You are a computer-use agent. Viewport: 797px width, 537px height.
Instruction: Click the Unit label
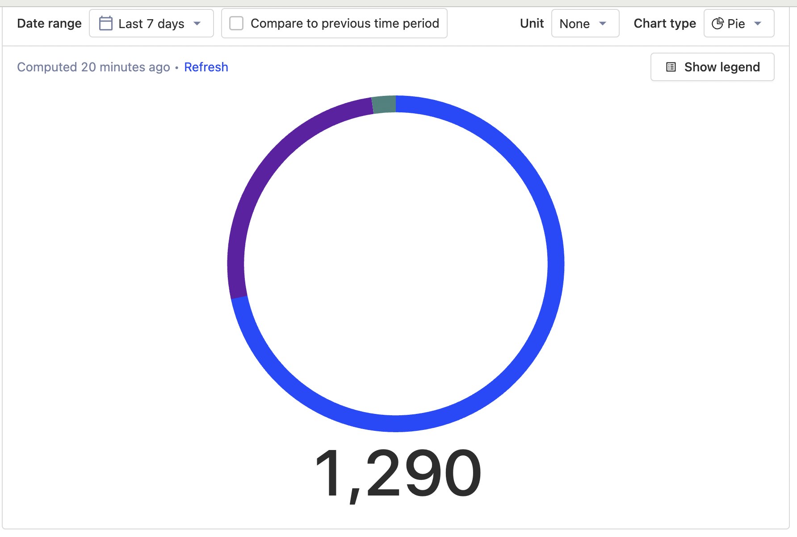(x=532, y=23)
